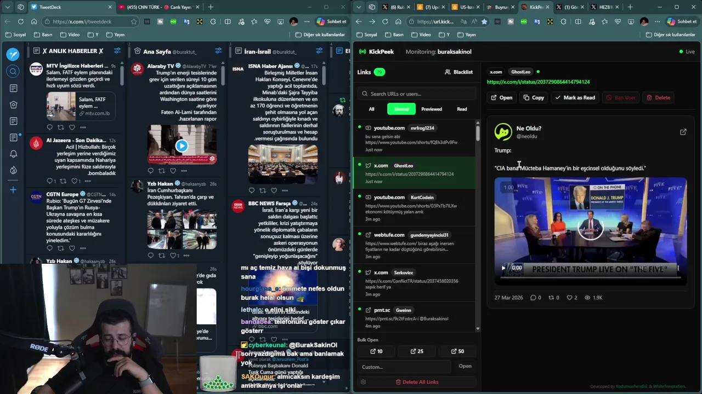
Task: Add a new TweetDeck column (plus icon)
Action: pyautogui.click(x=13, y=189)
